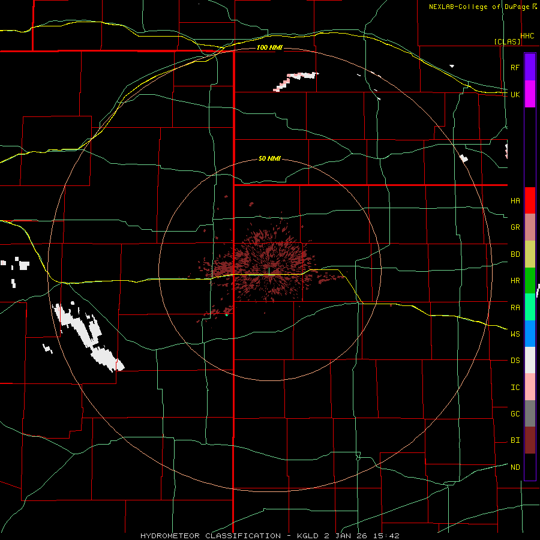Click the '[CLAS]' units label
The height and width of the screenshot is (540, 540).
pos(507,41)
